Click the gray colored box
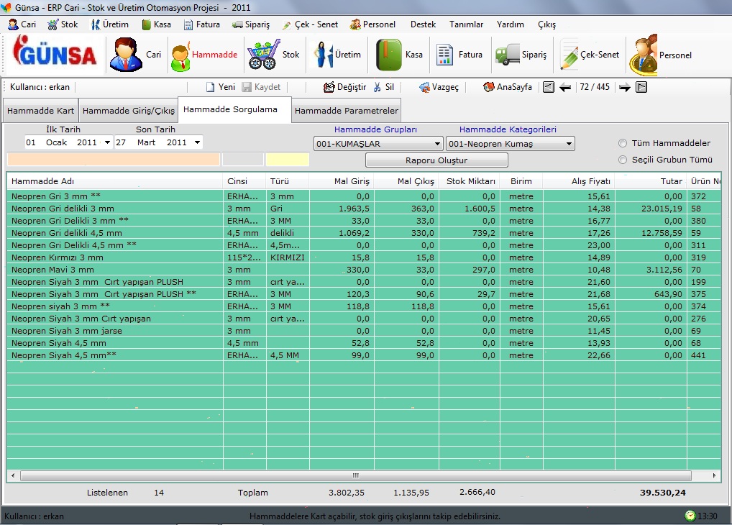Viewport: 732px width, 525px height. click(243, 159)
